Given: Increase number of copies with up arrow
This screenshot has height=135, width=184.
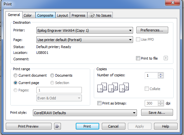Looking at the screenshot, I should [161, 74].
